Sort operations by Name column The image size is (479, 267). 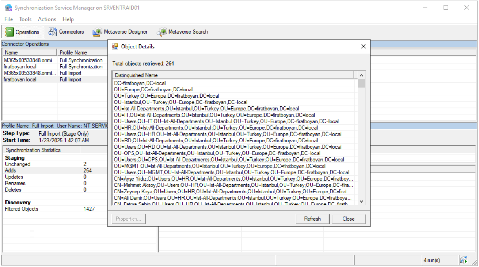(30, 52)
